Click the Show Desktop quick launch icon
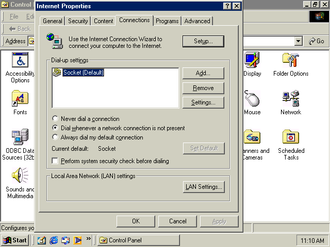 click(x=42, y=240)
